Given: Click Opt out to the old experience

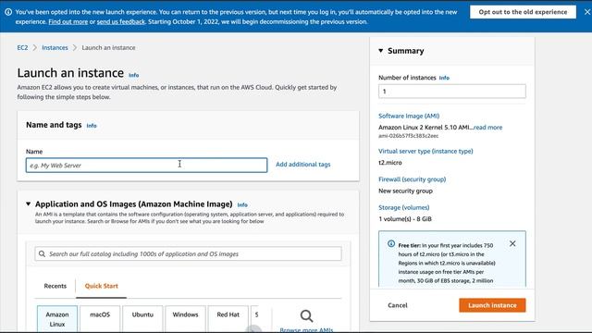Looking at the screenshot, I should pyautogui.click(x=523, y=12).
